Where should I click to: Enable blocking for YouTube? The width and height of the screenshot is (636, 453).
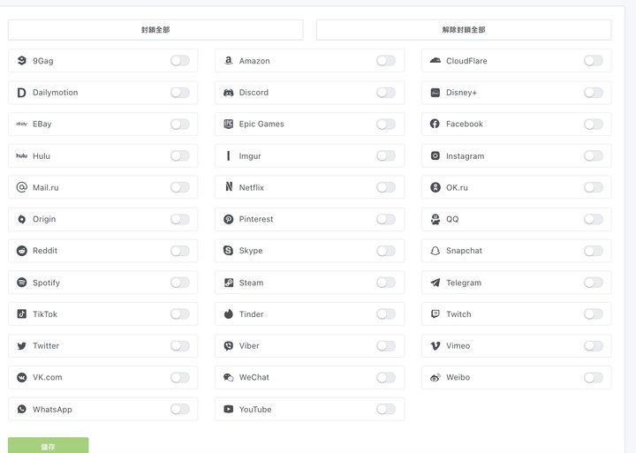[x=386, y=409]
